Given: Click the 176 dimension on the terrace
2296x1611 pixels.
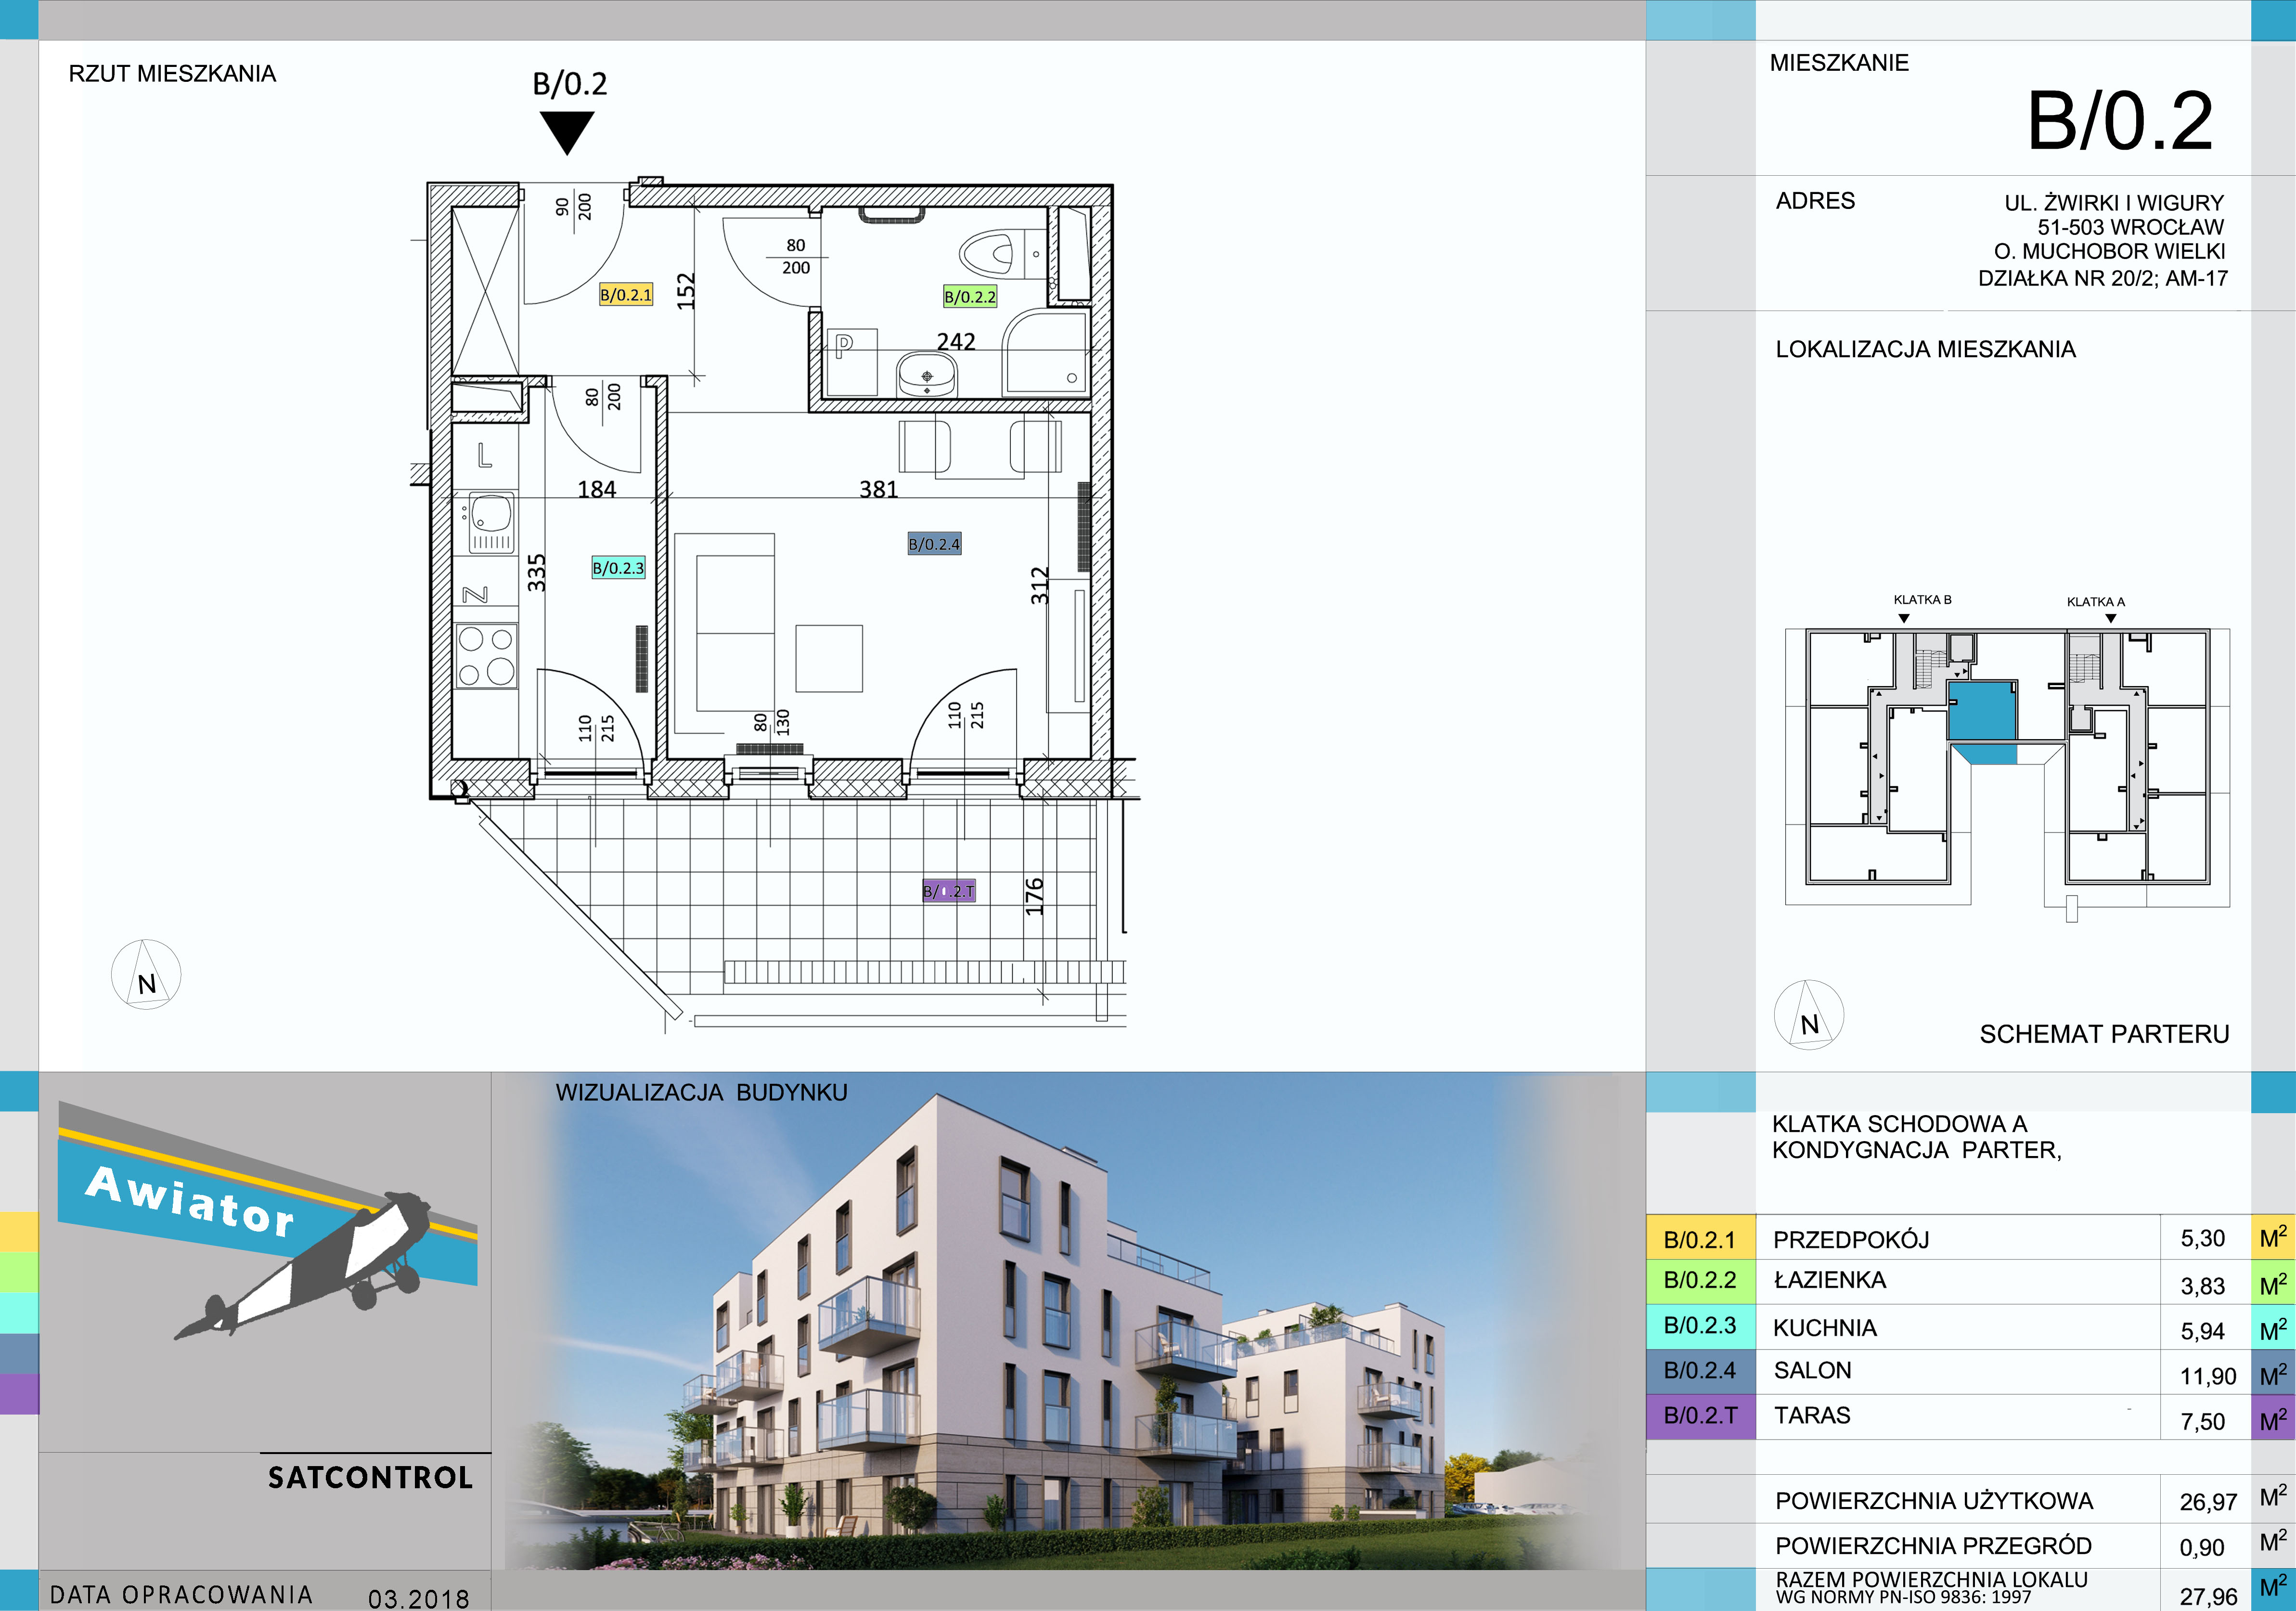Looking at the screenshot, I should click(x=1035, y=897).
